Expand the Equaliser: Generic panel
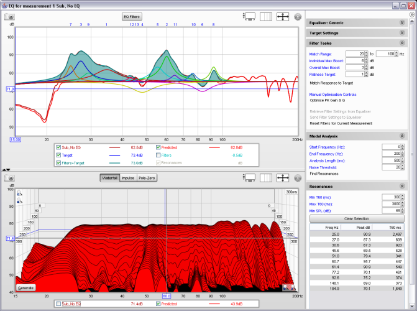This screenshot has width=417, height=311. point(401,22)
